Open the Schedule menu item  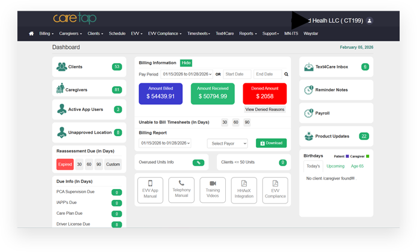[117, 34]
